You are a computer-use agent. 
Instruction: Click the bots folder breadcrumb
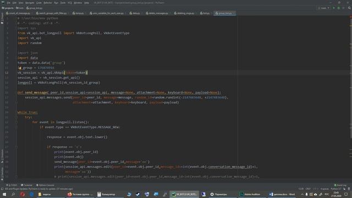tap(20, 8)
